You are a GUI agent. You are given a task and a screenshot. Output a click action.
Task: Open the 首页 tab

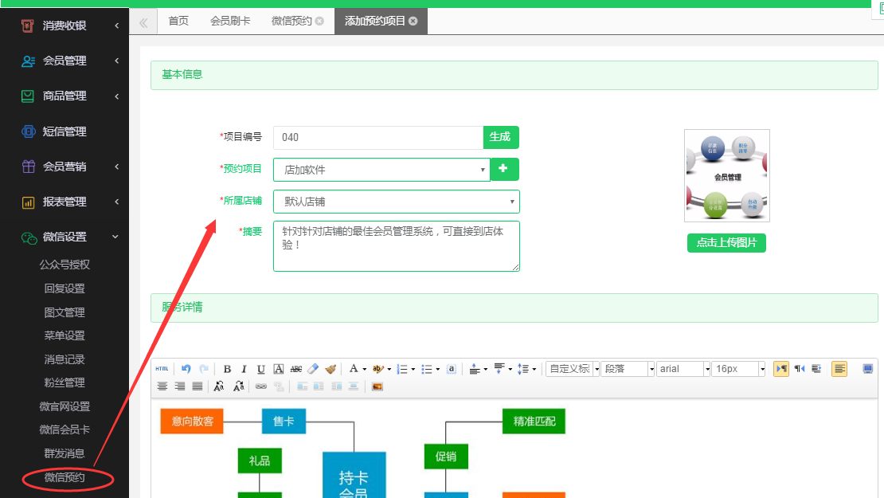pyautogui.click(x=178, y=22)
